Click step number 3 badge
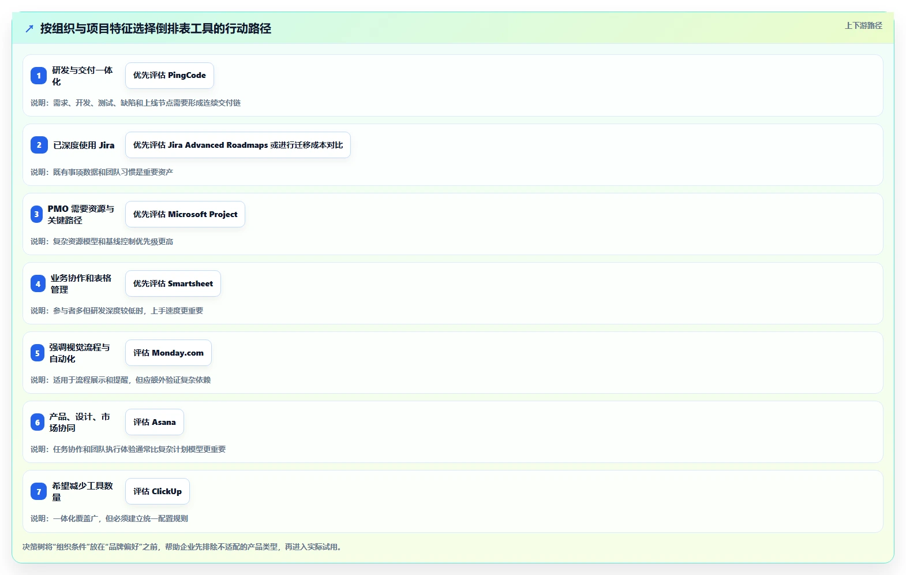 coord(36,214)
